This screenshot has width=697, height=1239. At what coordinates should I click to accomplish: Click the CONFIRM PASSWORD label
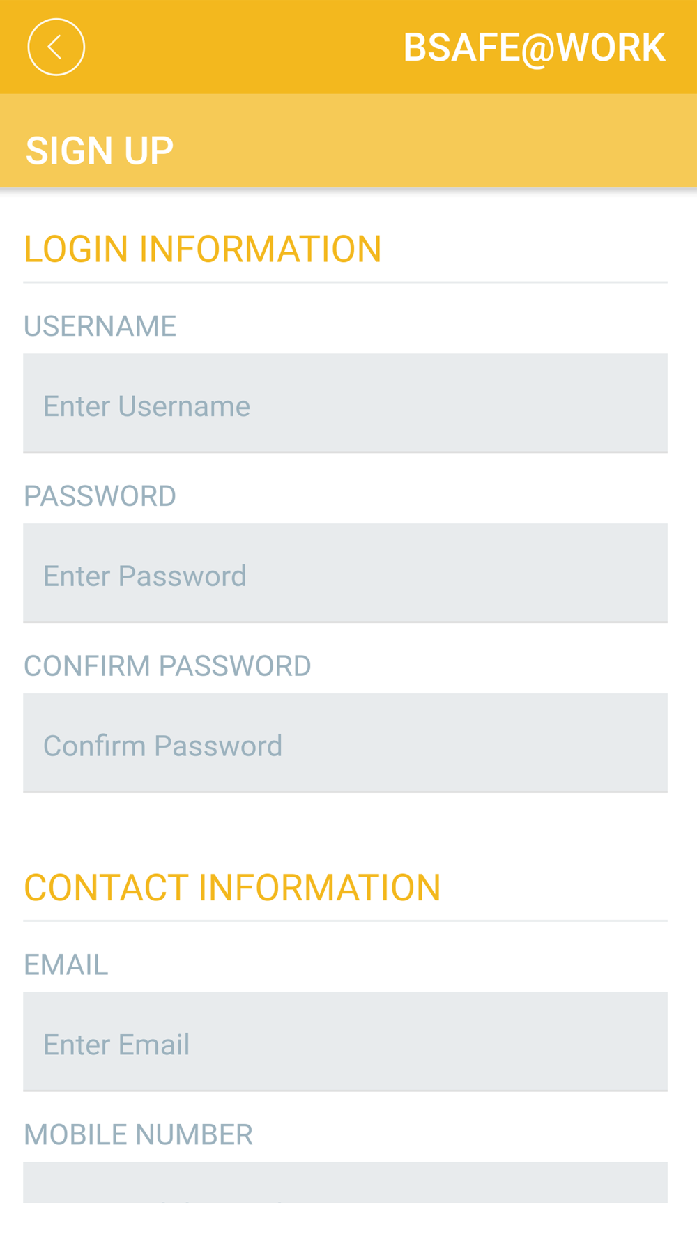coord(167,666)
